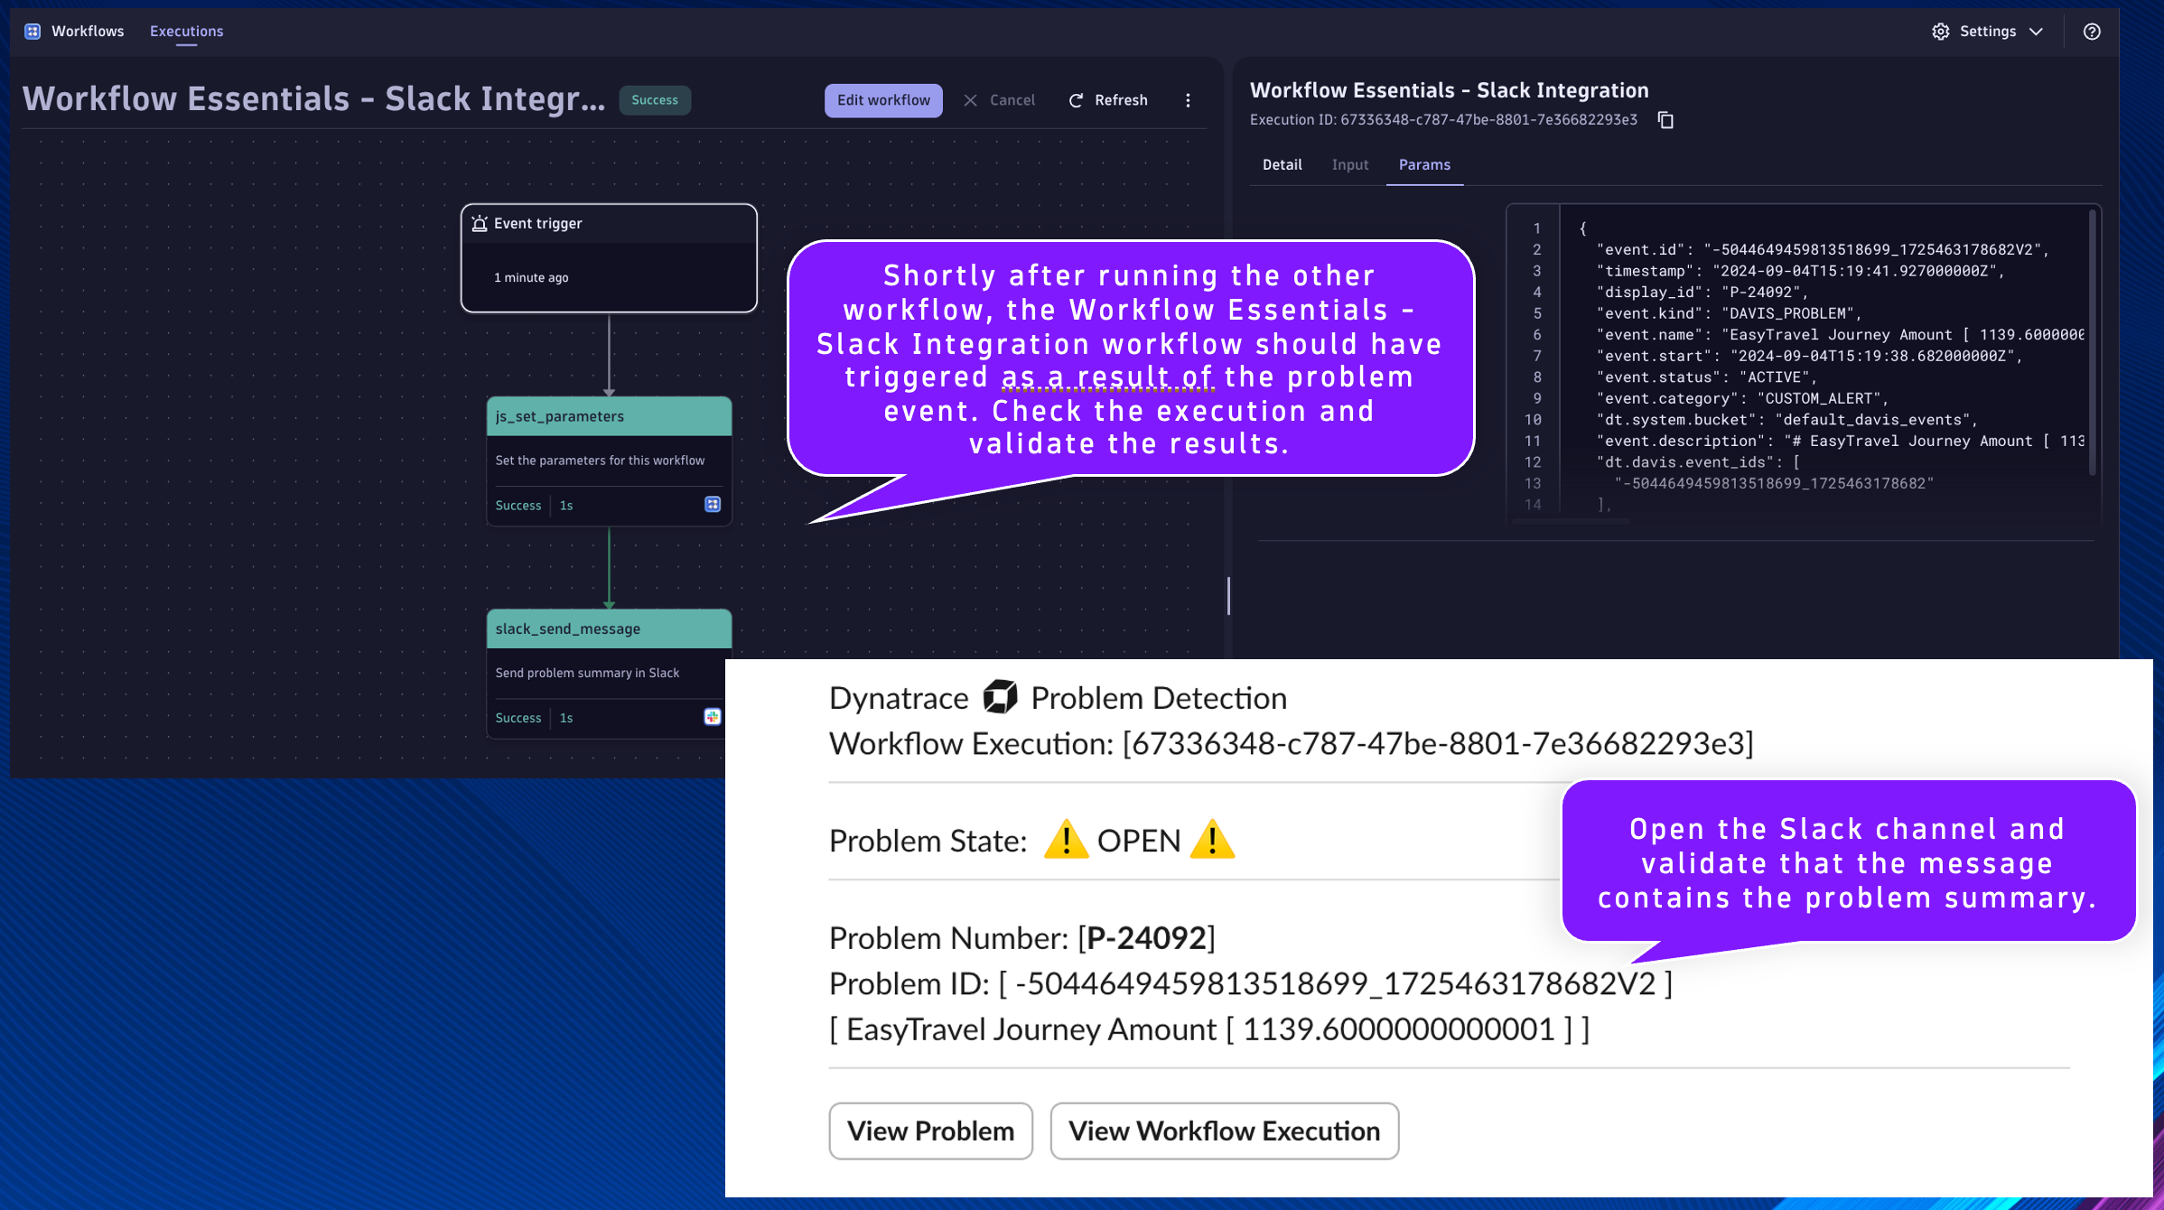Open the three-dot more options menu
The image size is (2164, 1210).
[x=1188, y=100]
